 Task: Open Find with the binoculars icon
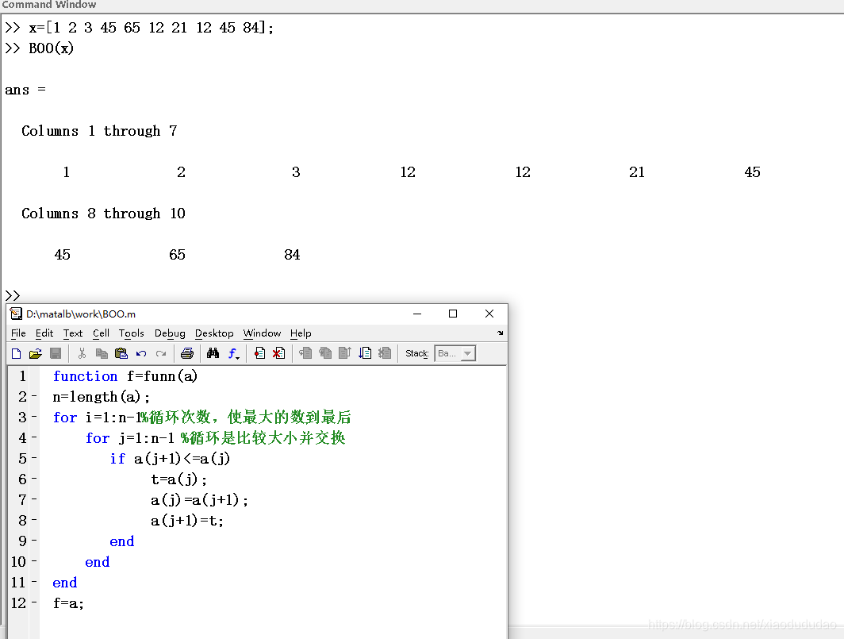coord(213,353)
